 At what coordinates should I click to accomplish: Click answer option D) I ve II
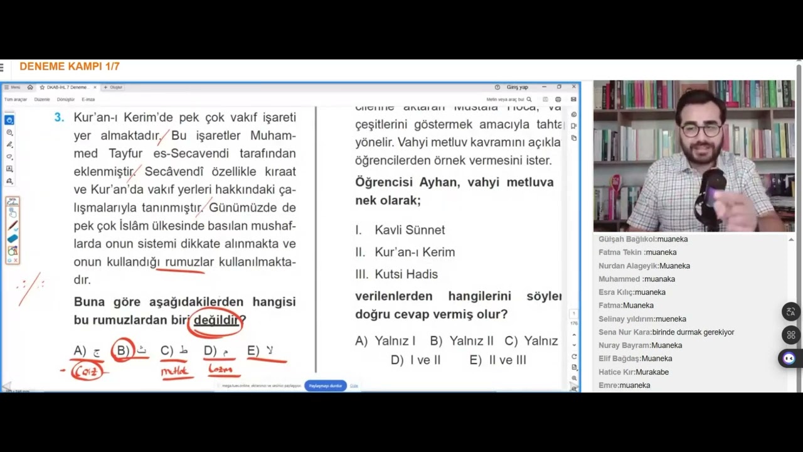[415, 360]
